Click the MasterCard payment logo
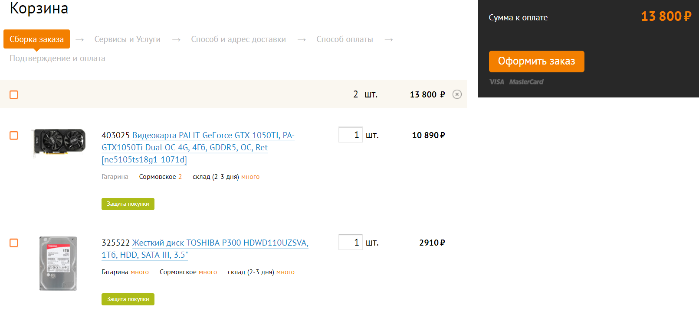Image resolution: width=699 pixels, height=324 pixels. 526,82
